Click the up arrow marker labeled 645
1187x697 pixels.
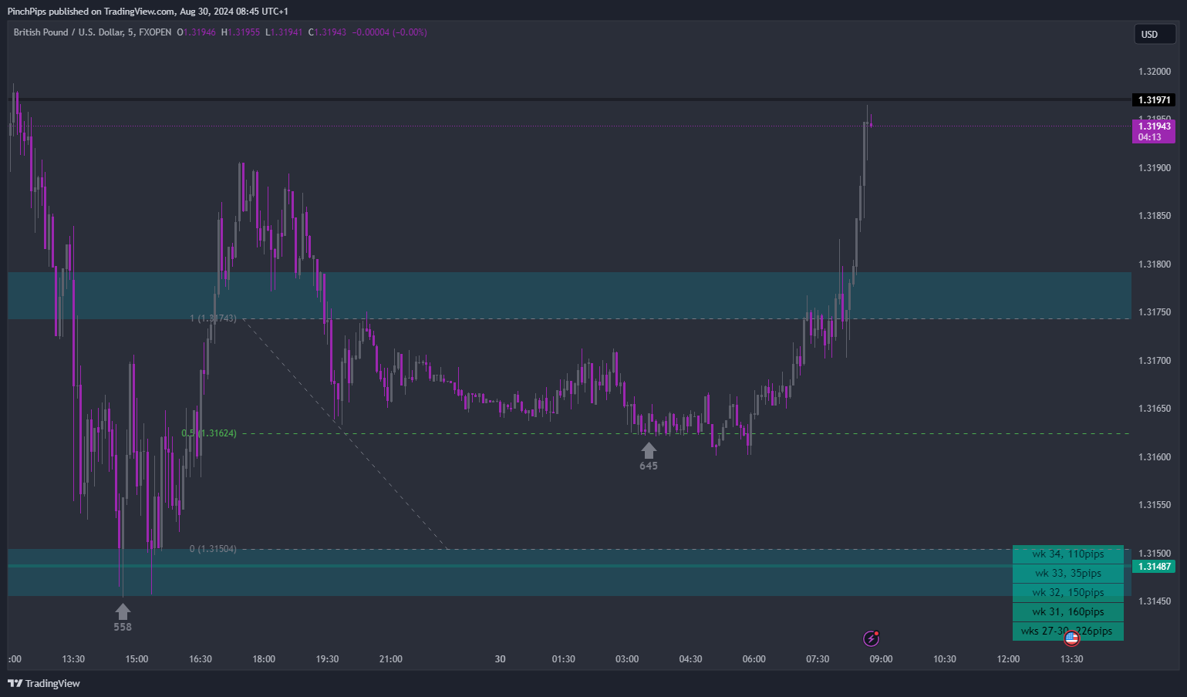[649, 450]
